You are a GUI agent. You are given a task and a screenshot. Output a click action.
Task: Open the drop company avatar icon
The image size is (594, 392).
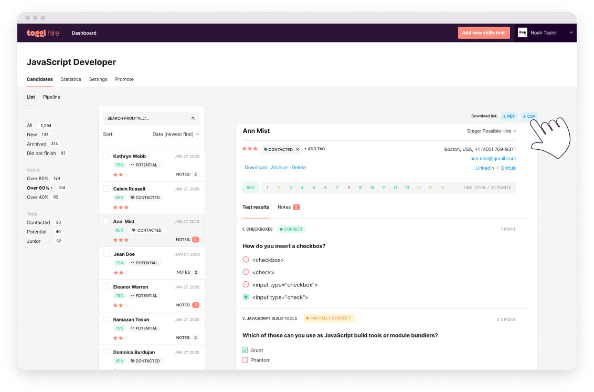point(523,33)
